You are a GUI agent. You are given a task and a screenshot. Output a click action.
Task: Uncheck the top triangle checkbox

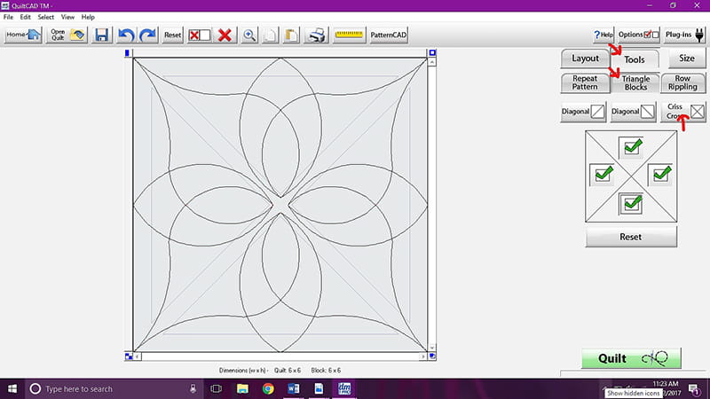[x=632, y=146]
